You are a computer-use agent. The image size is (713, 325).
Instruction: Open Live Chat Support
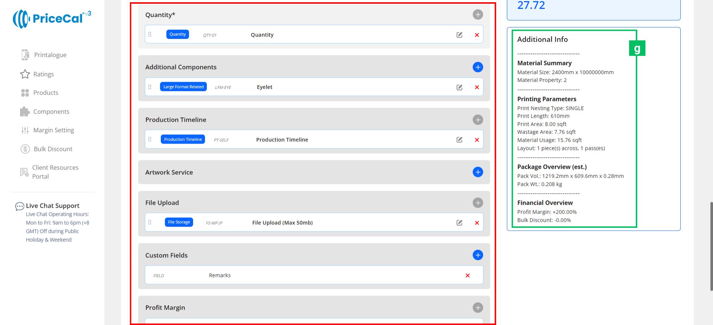[52, 206]
